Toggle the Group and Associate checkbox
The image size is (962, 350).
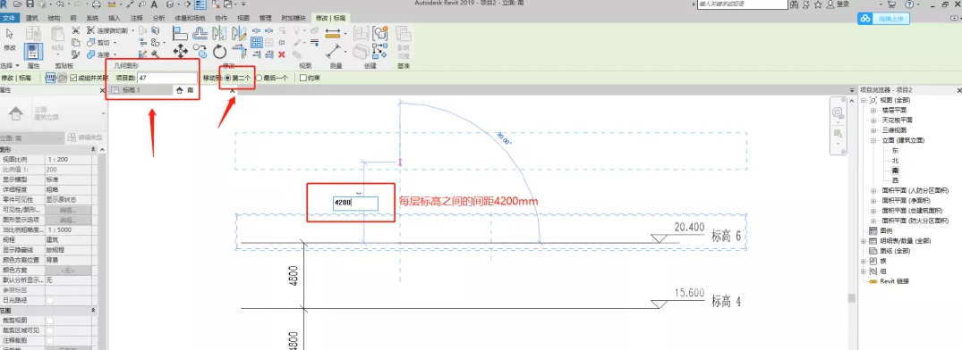tap(73, 79)
